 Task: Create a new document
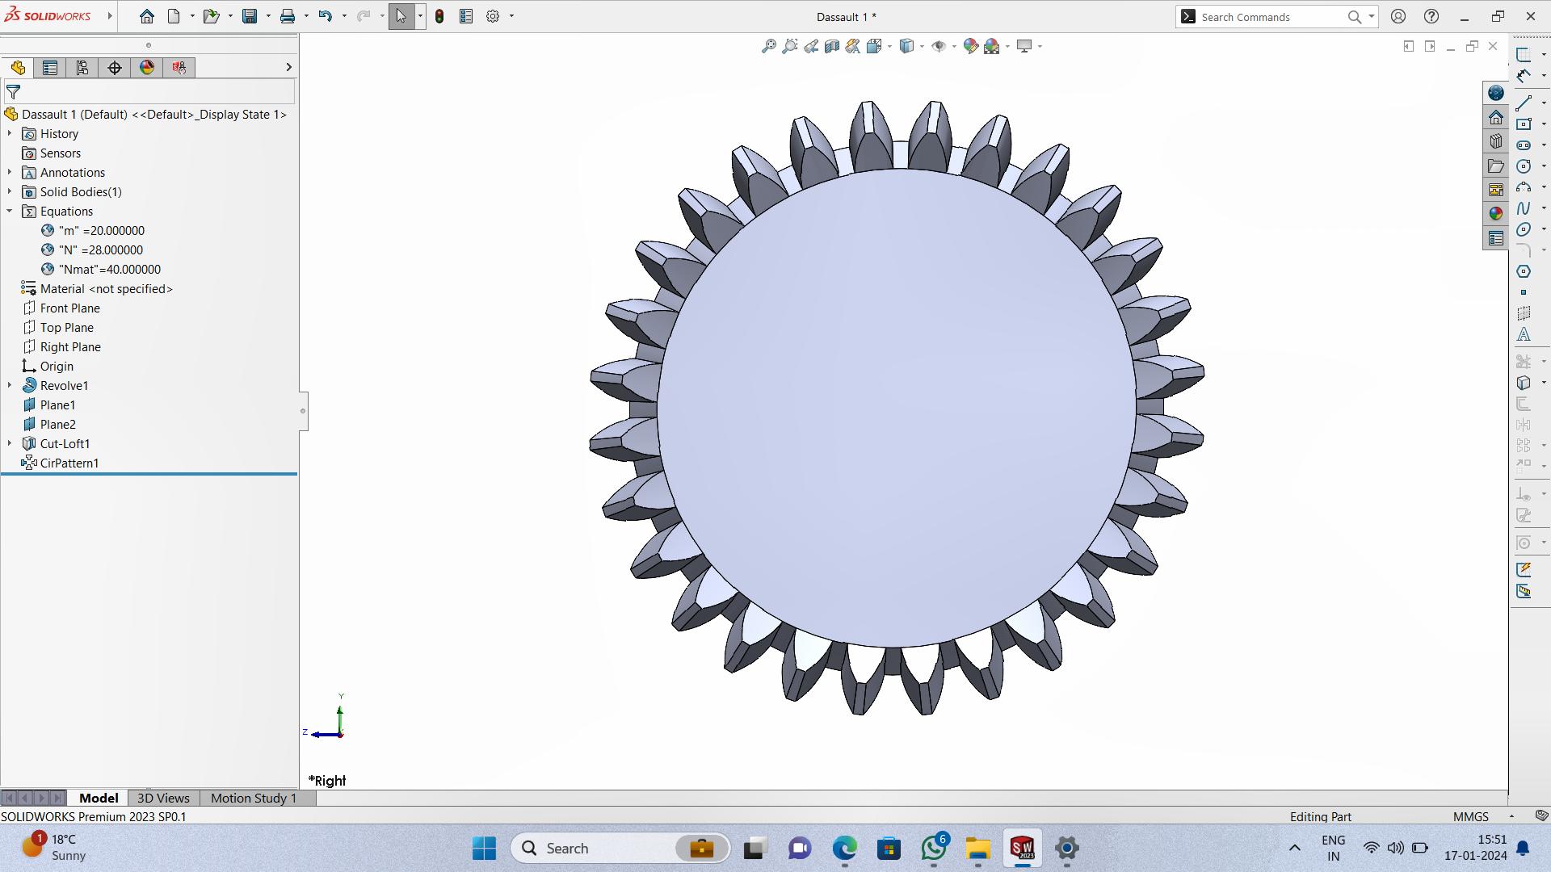(174, 16)
